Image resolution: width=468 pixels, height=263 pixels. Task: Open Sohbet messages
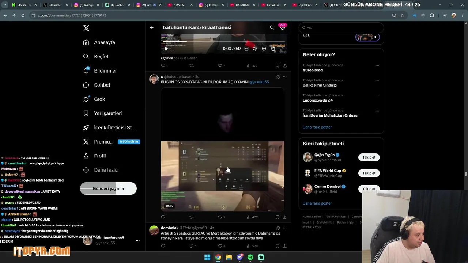point(97,85)
